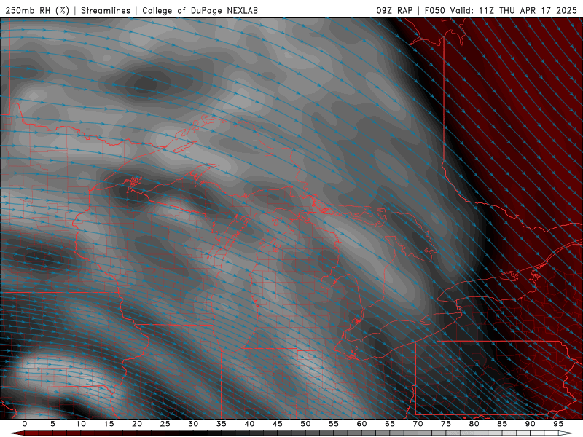Click the "45" humidity scale number
583x437 pixels.
(x=278, y=424)
